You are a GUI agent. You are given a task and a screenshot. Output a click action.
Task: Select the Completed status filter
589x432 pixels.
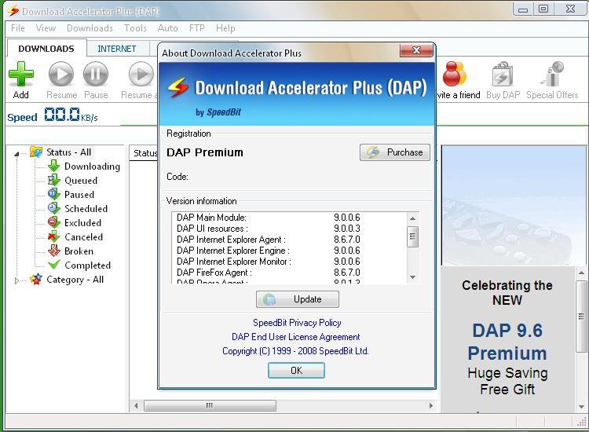click(x=87, y=265)
